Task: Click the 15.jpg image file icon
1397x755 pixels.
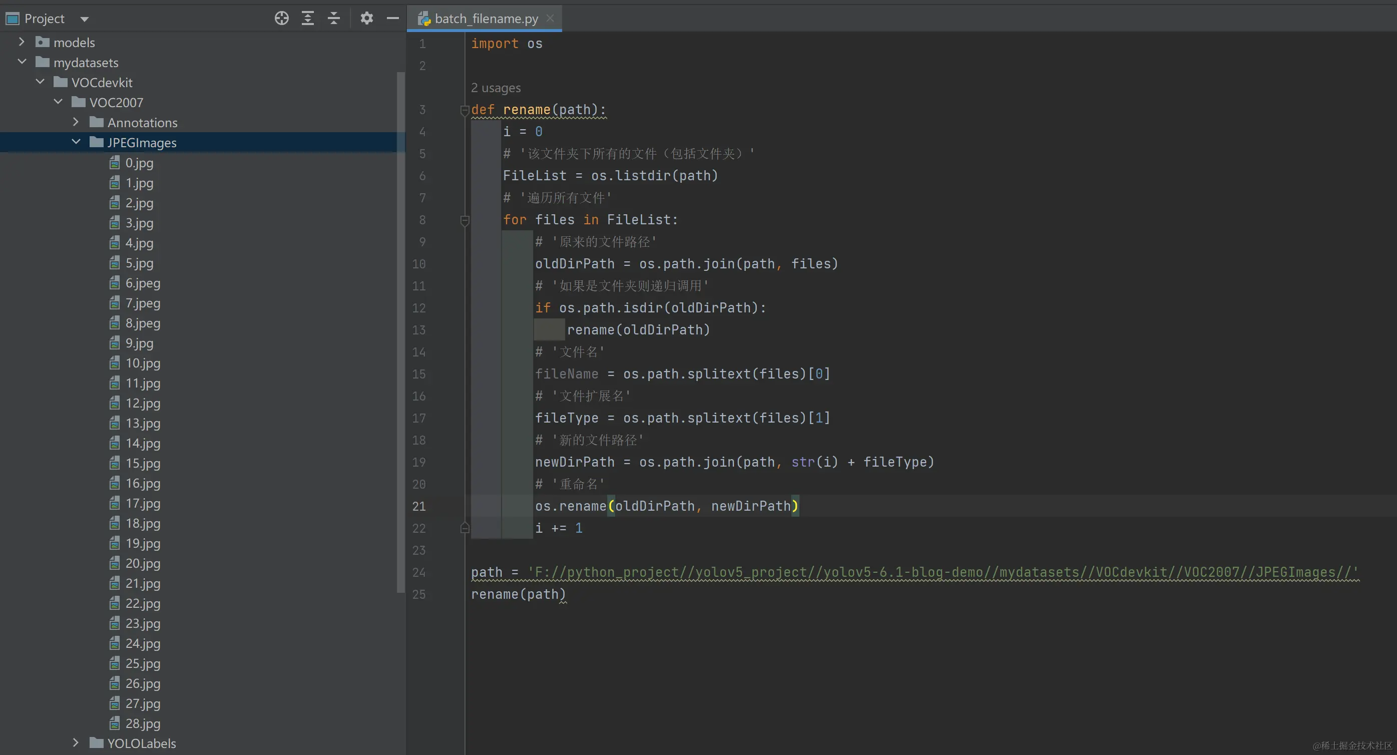Action: (115, 464)
